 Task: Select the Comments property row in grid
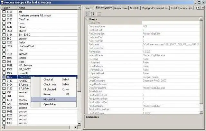[x=144, y=23]
